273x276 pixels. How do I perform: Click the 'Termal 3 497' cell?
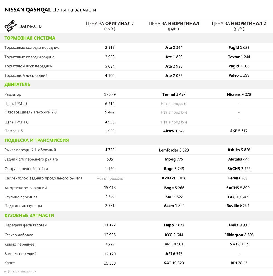(174, 94)
